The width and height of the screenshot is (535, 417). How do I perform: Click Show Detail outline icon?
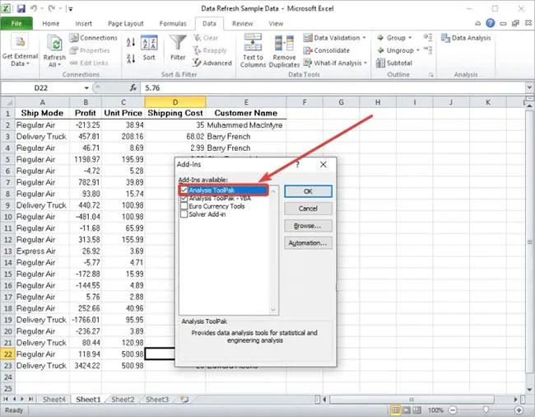(x=427, y=37)
